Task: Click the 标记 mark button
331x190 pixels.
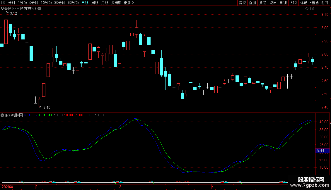Action: tap(303, 3)
